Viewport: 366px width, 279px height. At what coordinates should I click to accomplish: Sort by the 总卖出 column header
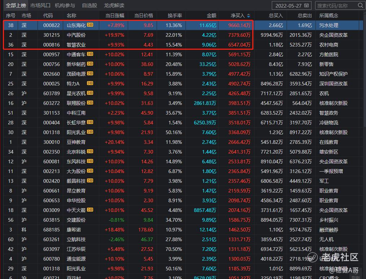[x=305, y=15]
